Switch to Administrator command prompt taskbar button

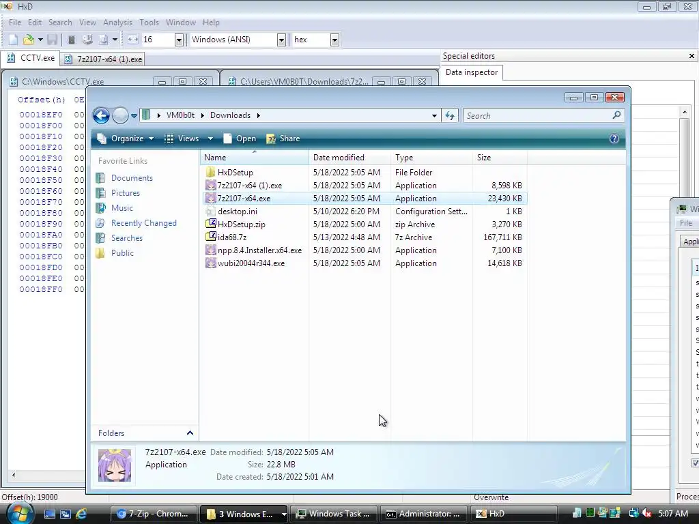click(423, 514)
